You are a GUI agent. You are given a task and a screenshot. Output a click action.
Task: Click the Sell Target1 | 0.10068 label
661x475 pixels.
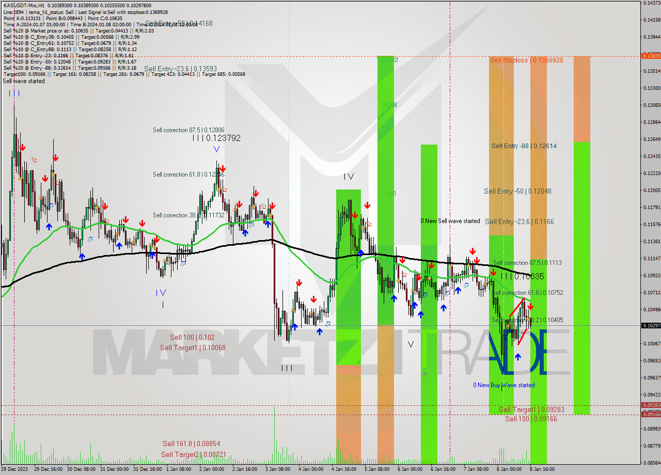point(193,347)
